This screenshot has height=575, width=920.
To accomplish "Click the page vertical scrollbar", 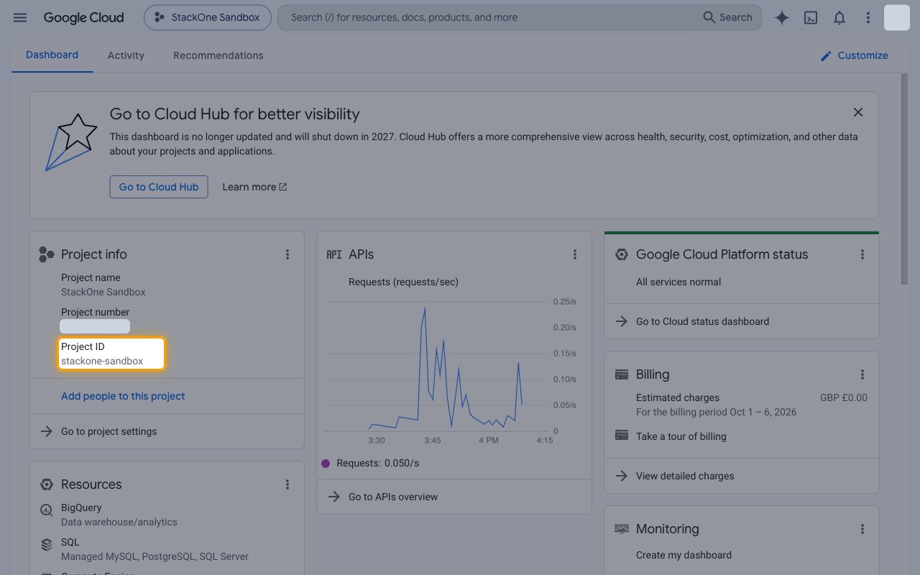I will point(904,180).
